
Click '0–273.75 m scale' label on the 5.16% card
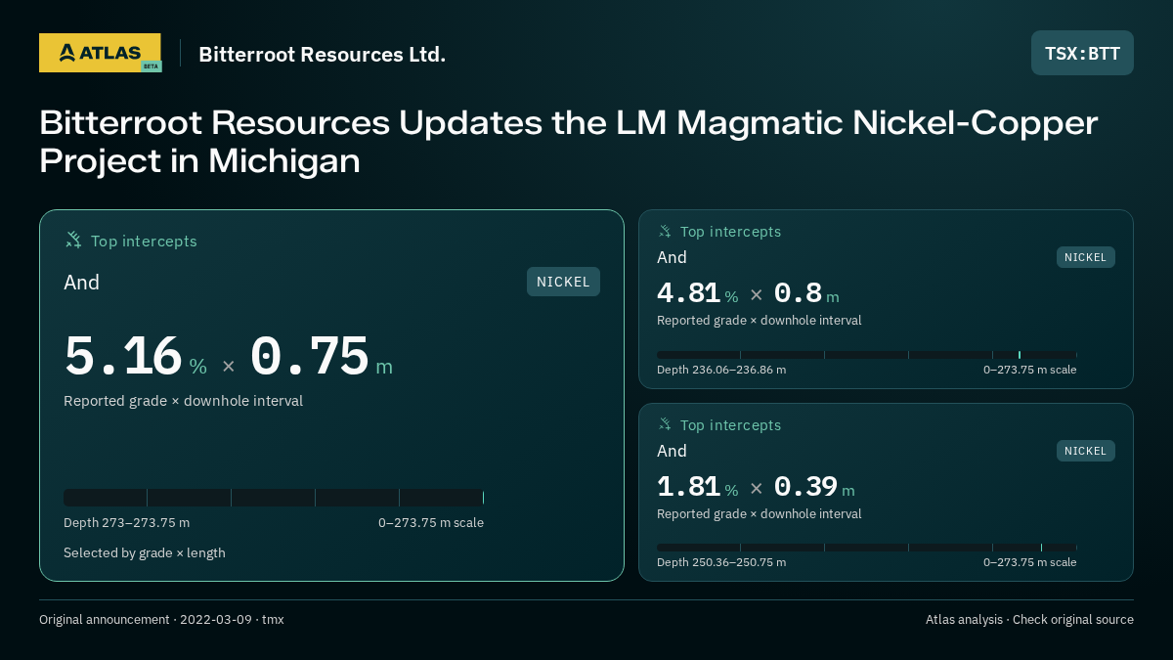click(x=431, y=522)
